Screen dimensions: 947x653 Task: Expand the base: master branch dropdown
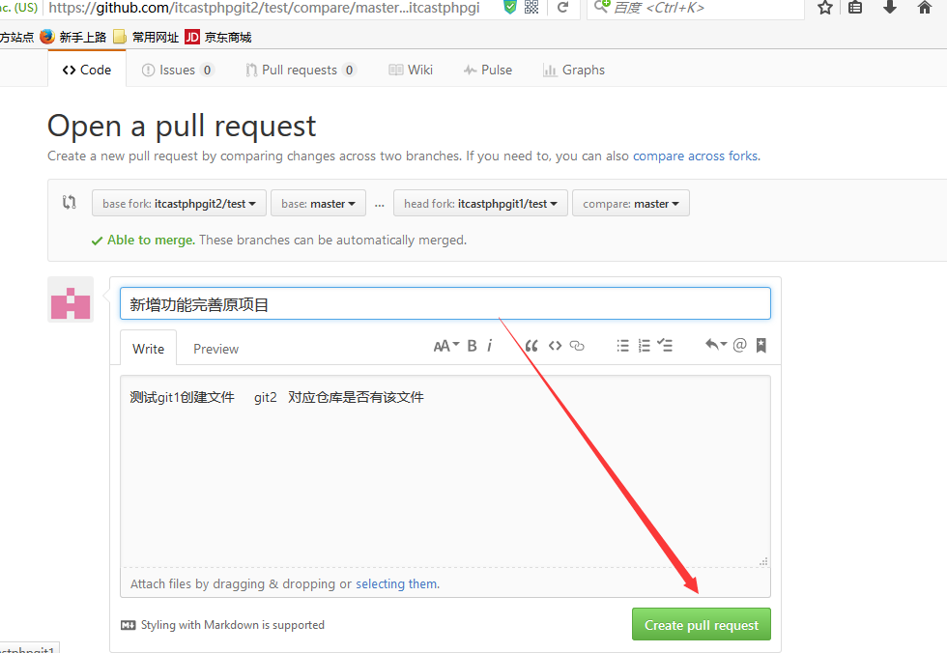tap(318, 204)
